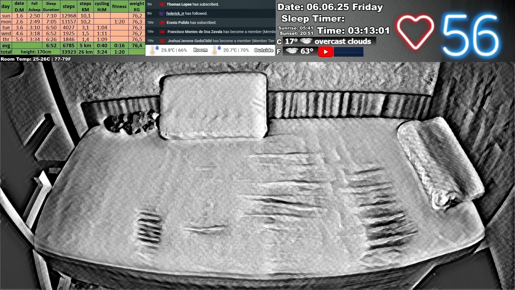
Task: Click the cloud icon beside 63°
Action: (292, 51)
